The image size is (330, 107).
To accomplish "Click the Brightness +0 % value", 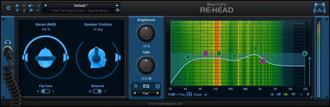I will 146,47.
